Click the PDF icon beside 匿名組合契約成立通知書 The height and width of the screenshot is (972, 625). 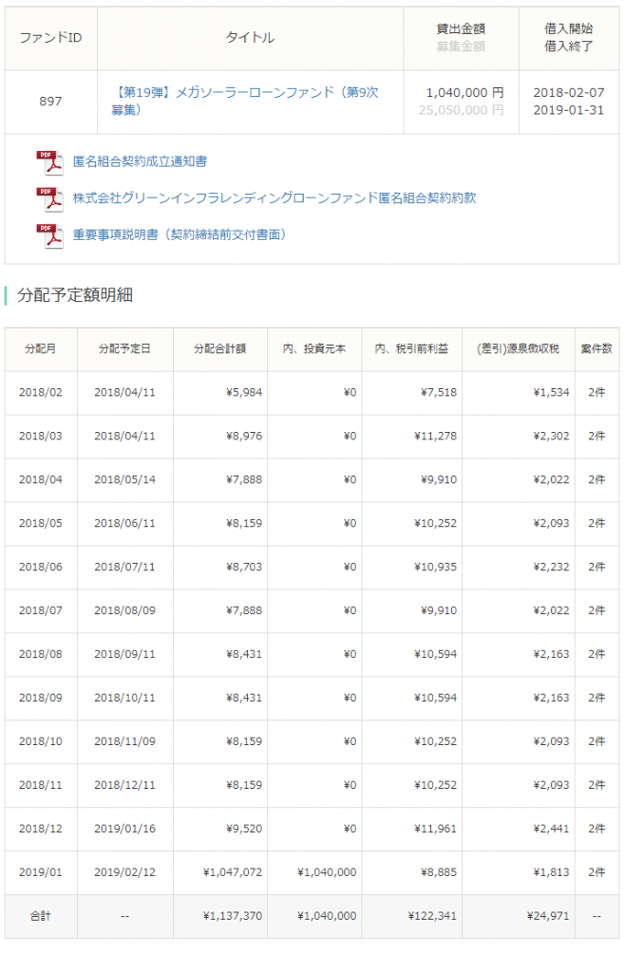click(49, 162)
